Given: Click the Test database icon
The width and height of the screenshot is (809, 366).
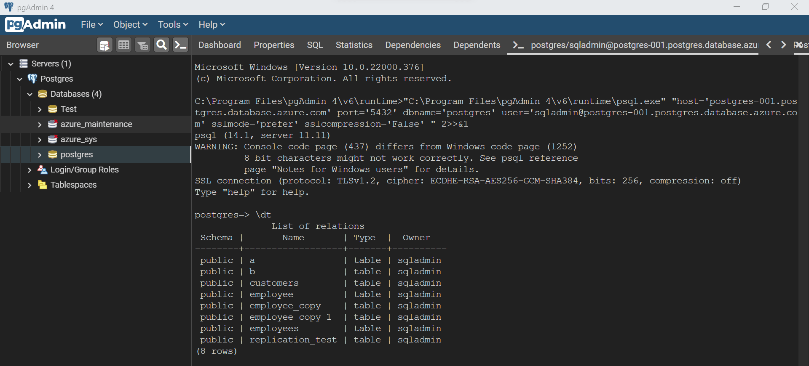Looking at the screenshot, I should click(53, 109).
